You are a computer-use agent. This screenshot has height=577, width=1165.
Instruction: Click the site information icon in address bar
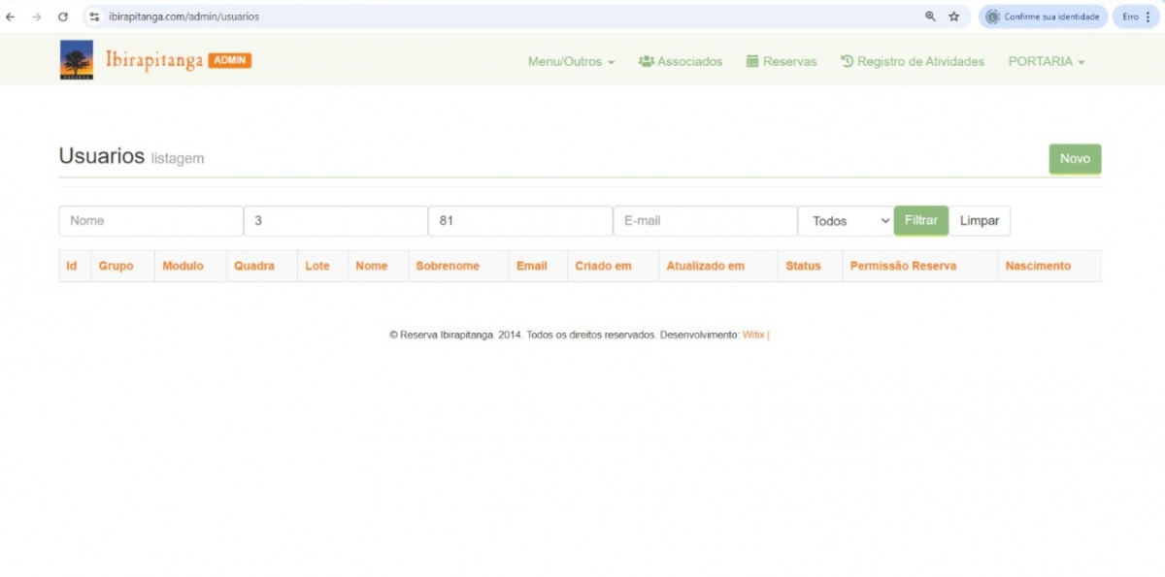pos(94,16)
